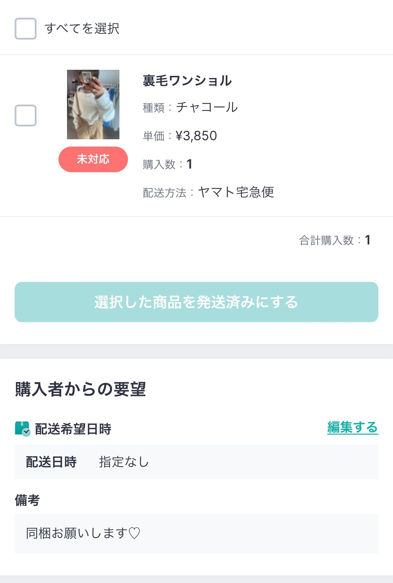
Task: Click the 編集する link
Action: (352, 427)
